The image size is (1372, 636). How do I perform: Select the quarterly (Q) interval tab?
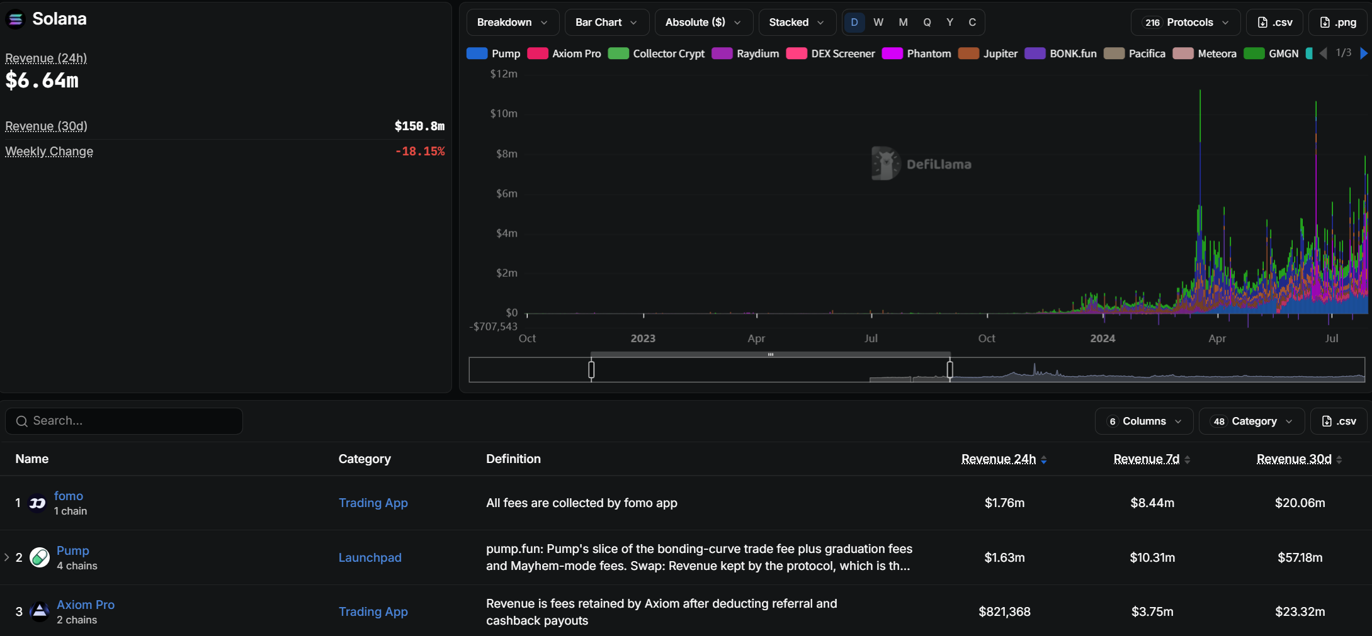pos(927,23)
